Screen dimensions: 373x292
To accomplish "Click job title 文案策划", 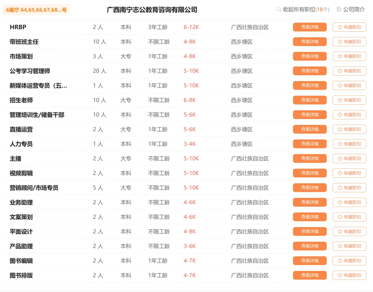I will (21, 217).
